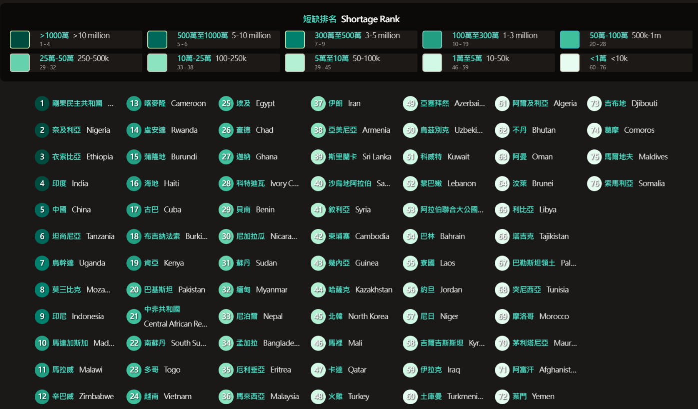This screenshot has height=409, width=698.
Task: Select the 1-3 million legend label
Action: coord(494,36)
